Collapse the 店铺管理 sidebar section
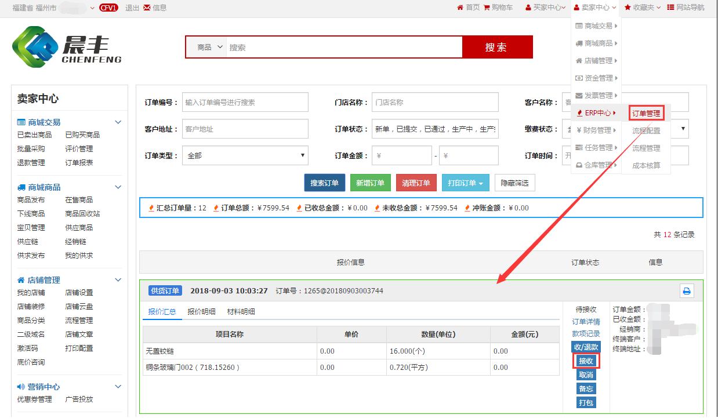718x418 pixels. [x=118, y=280]
